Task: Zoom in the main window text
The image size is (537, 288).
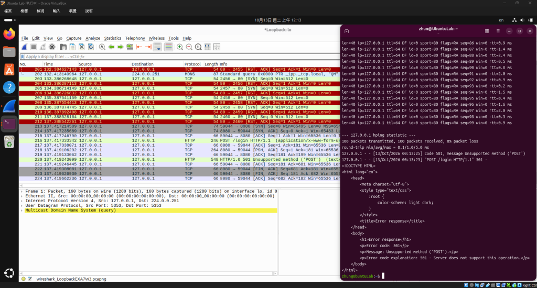Action: [x=180, y=47]
